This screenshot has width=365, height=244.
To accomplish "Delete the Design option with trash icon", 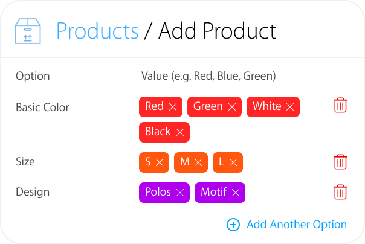I will 340,192.
